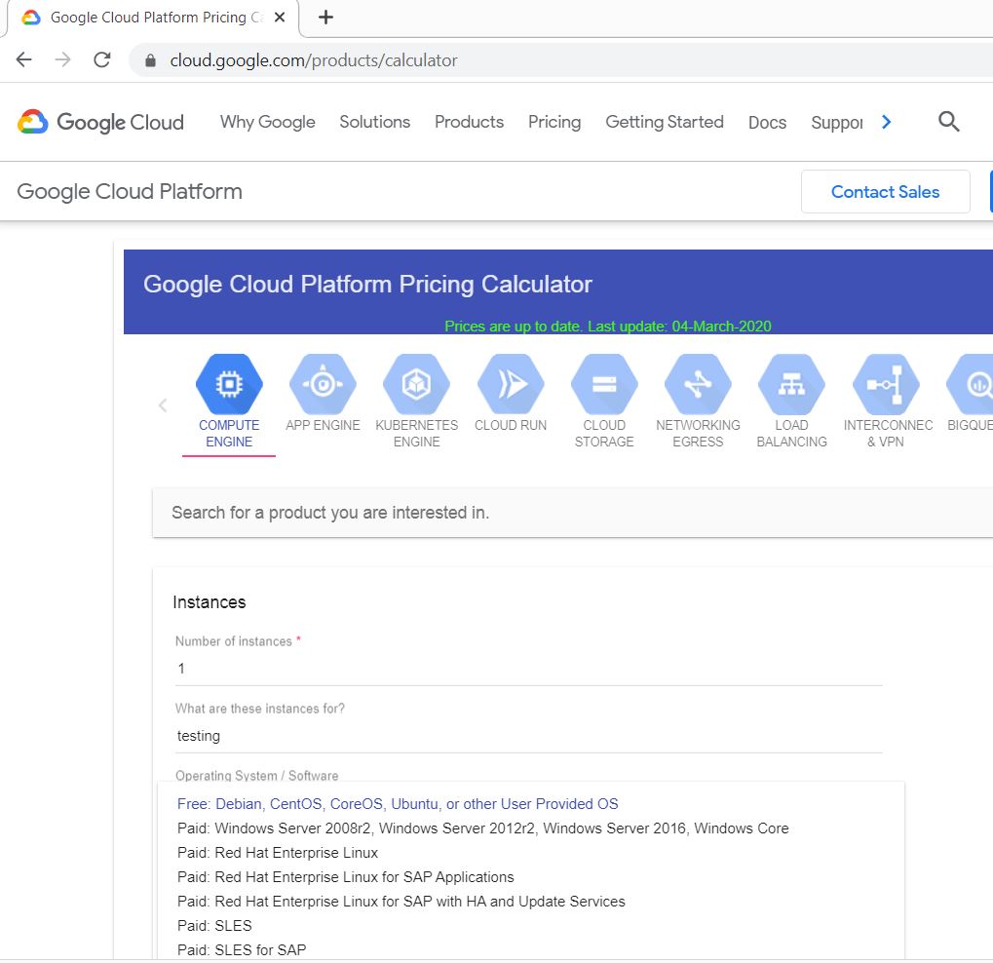Select the Interconnect & VPN product icon

(886, 384)
